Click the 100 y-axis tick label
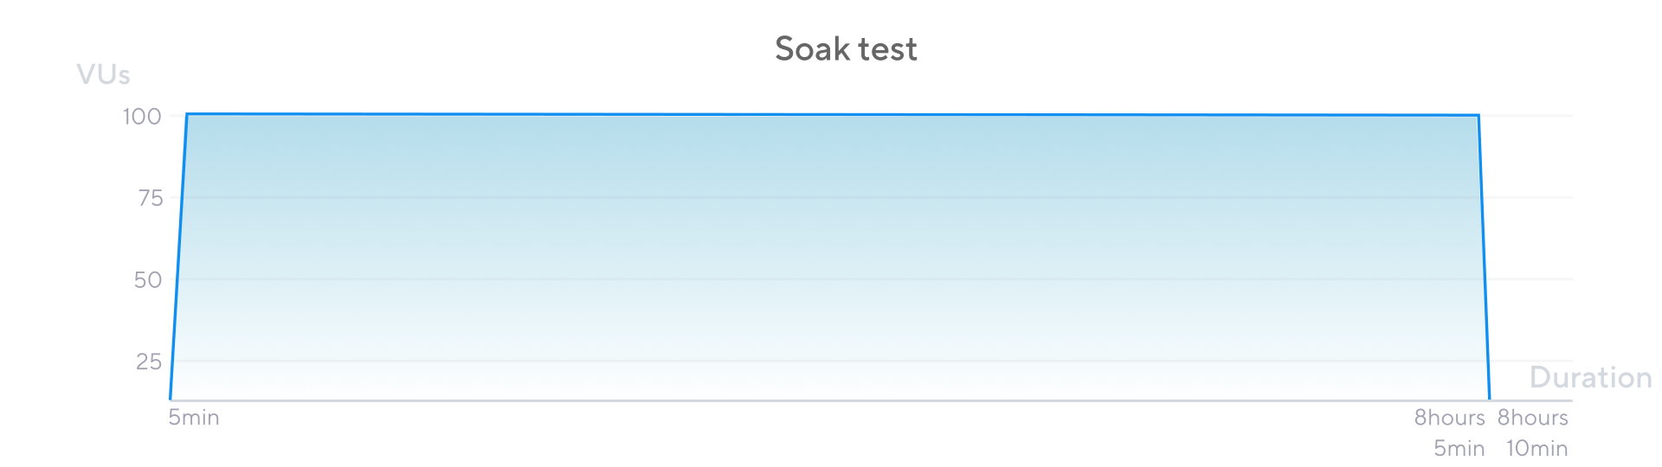The height and width of the screenshot is (467, 1662). pos(142,117)
